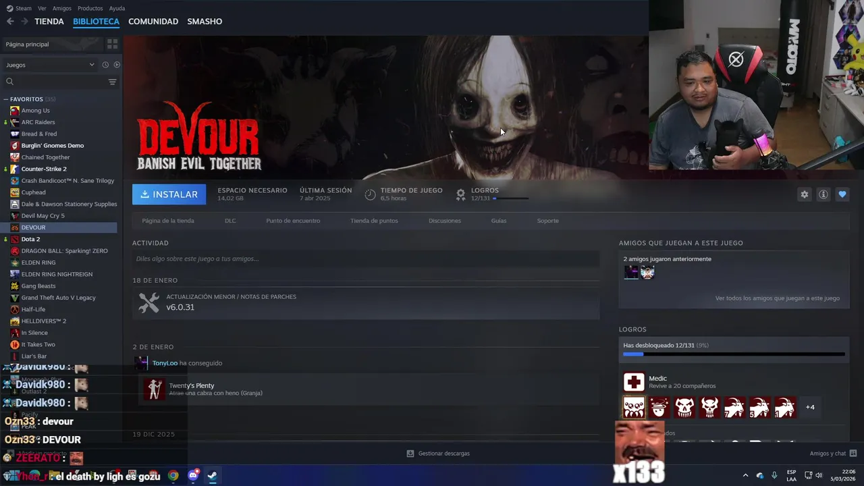
Task: Open the patch notes wrench icon
Action: tap(148, 302)
